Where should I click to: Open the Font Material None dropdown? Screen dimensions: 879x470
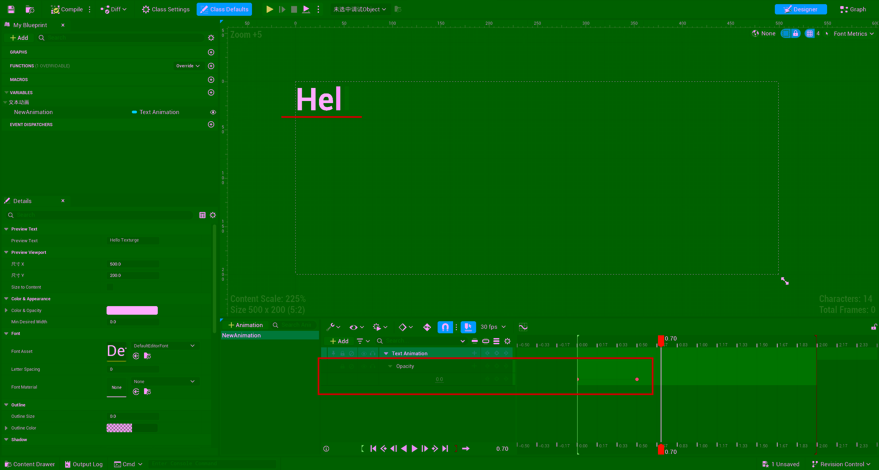[x=165, y=381]
